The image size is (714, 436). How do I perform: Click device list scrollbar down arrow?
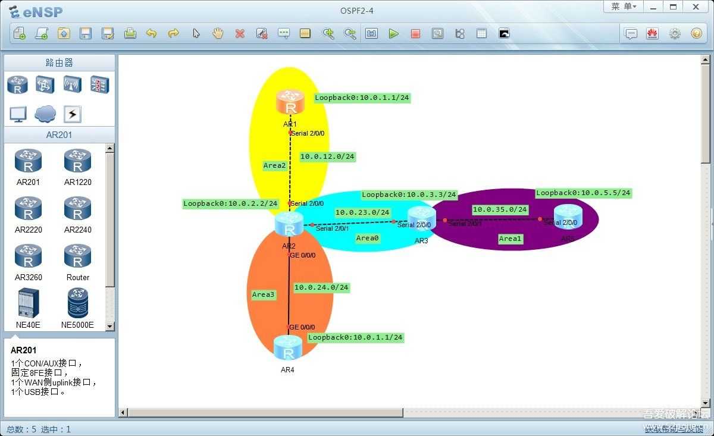[109, 326]
